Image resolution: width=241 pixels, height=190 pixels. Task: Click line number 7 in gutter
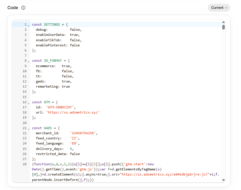pos(26,55)
